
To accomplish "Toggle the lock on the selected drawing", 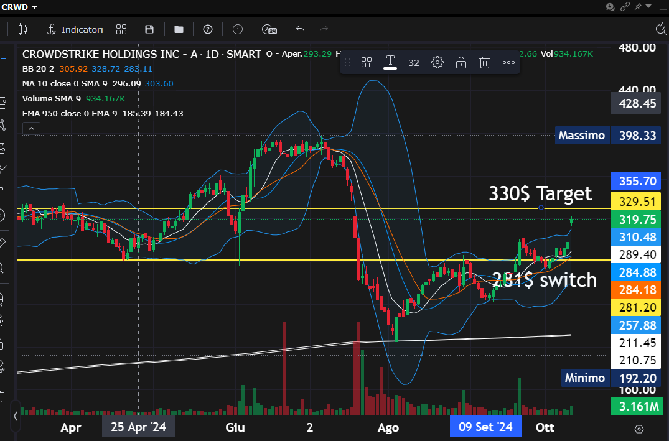I will [x=461, y=62].
